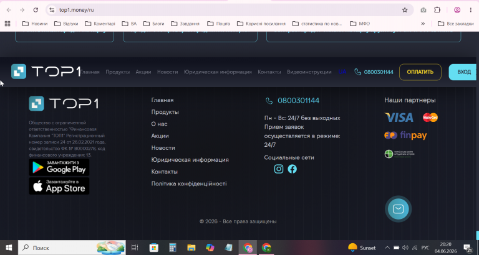
Task: Open Calculator from taskbar
Action: click(173, 248)
